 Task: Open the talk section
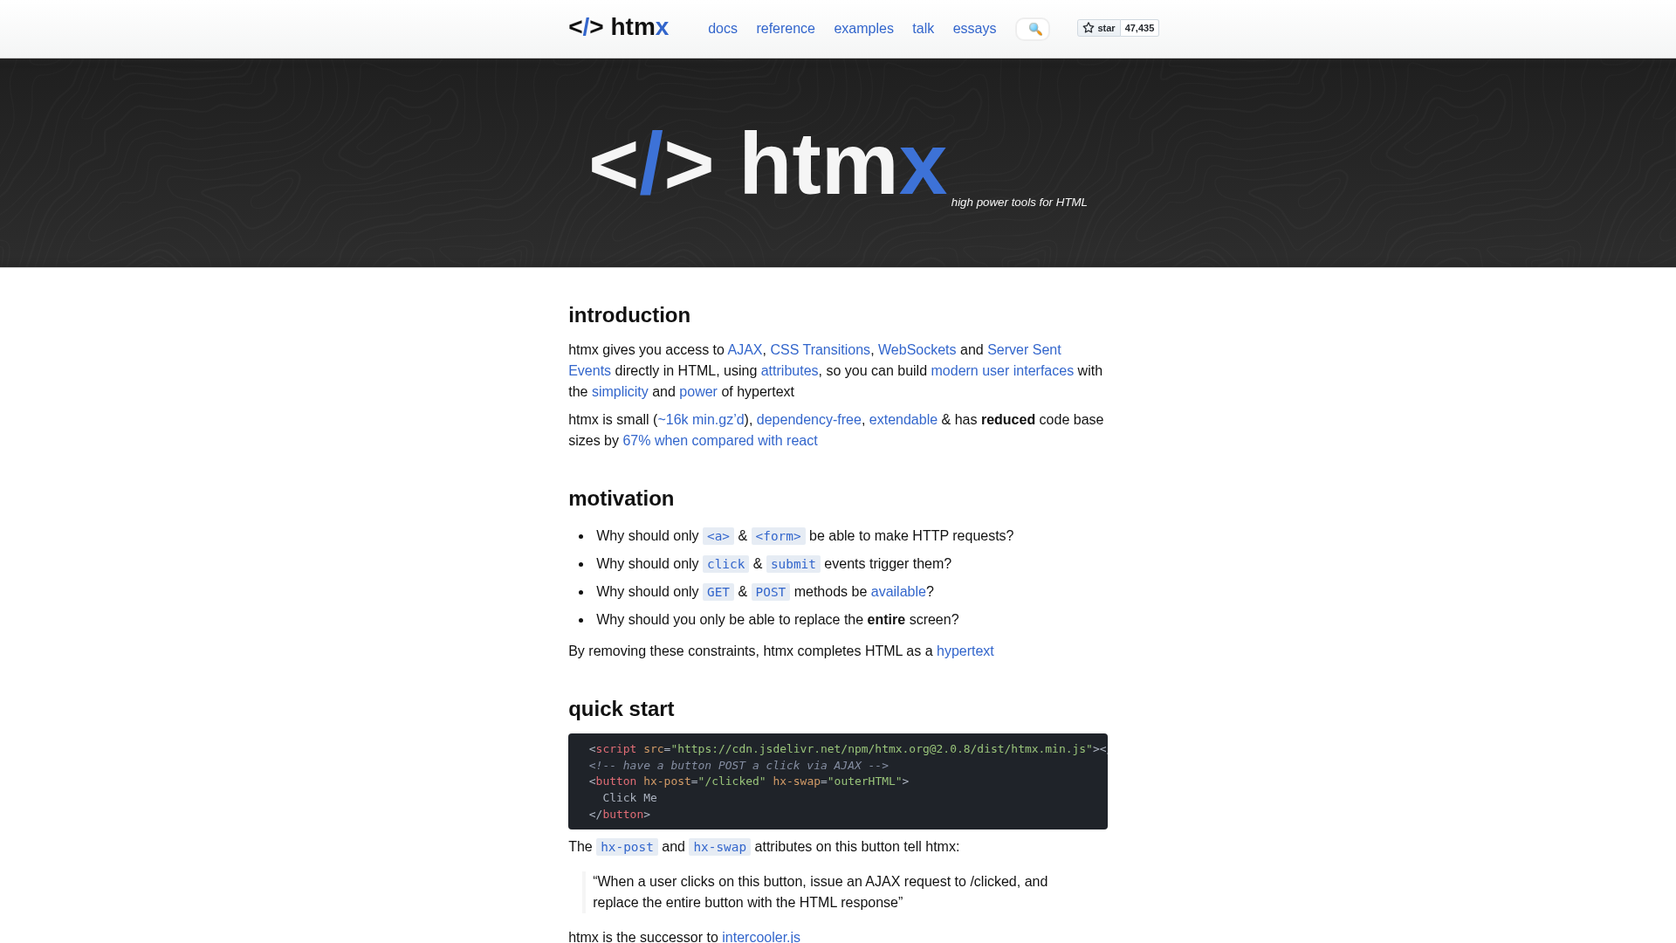923,29
